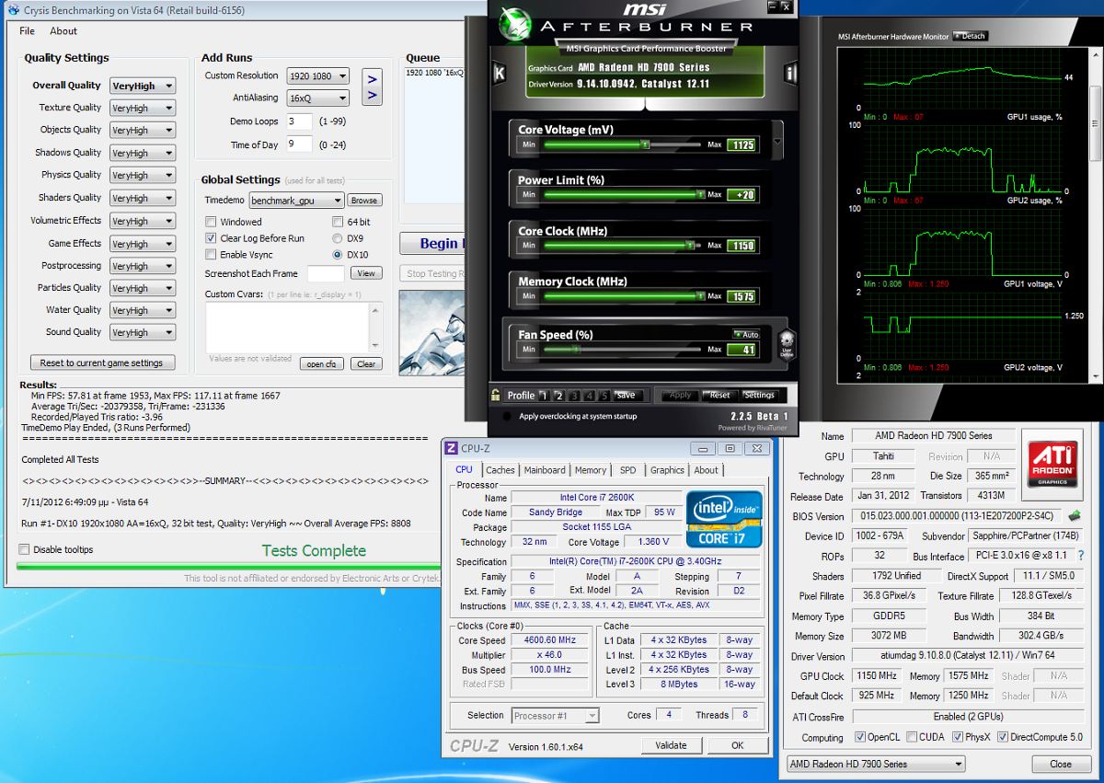Adjust the Core Clock slider handle
This screenshot has width=1104, height=783.
[x=689, y=246]
